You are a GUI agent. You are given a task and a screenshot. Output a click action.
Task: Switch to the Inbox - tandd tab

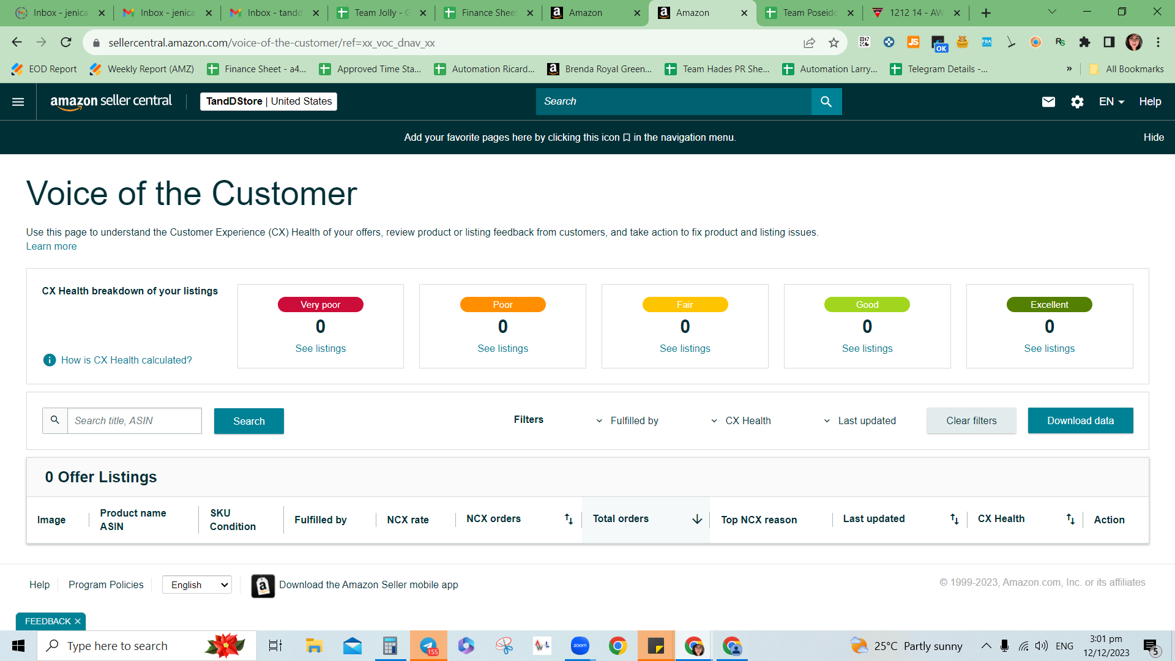(274, 13)
